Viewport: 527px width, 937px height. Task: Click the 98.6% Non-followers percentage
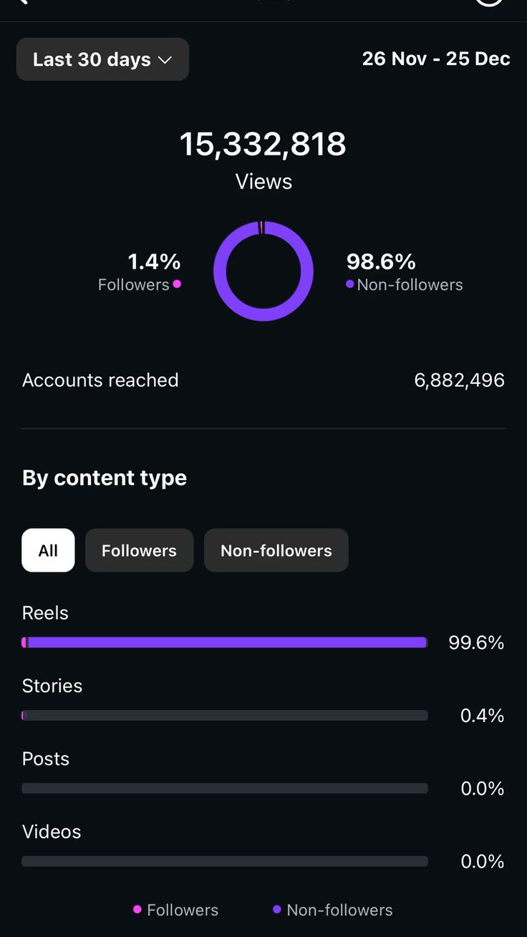381,261
